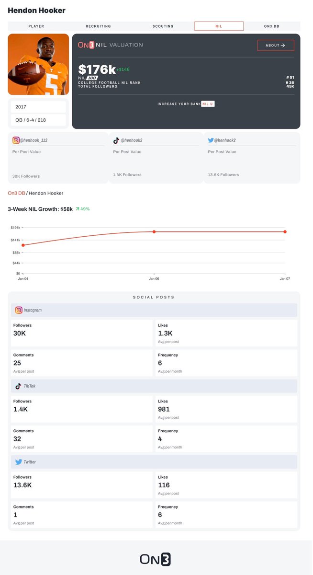Click the Instagram Likes 1.3K value
This screenshot has width=313, height=575.
pyautogui.click(x=165, y=333)
